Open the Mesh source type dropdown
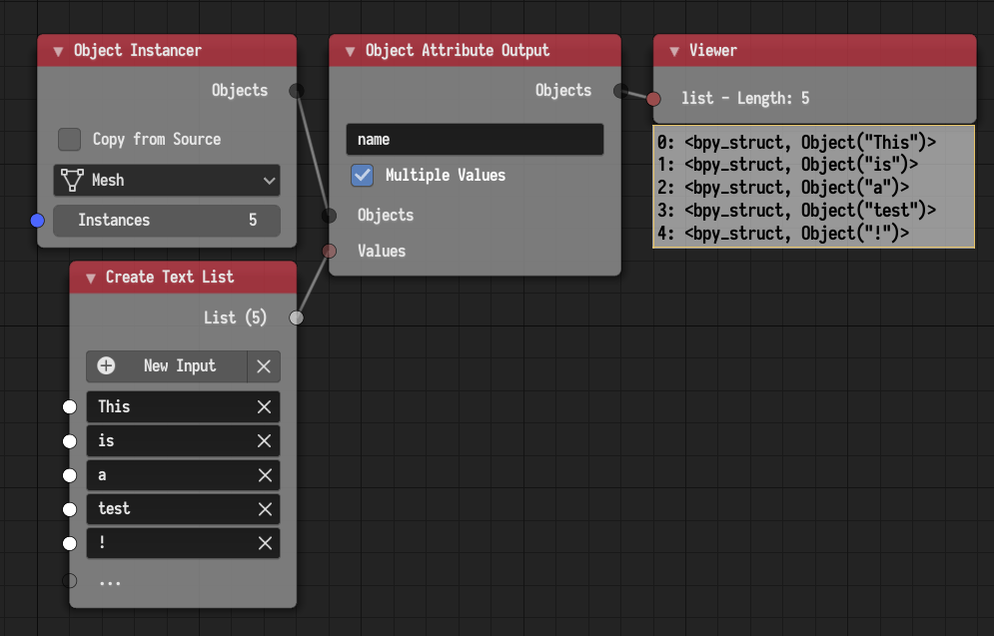Image resolution: width=994 pixels, height=636 pixels. tap(268, 180)
